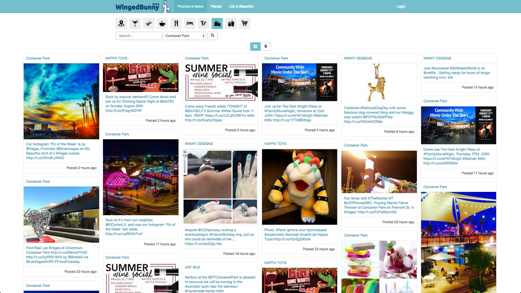Select the shopping cart category icon
The image size is (521, 293).
pyautogui.click(x=244, y=23)
